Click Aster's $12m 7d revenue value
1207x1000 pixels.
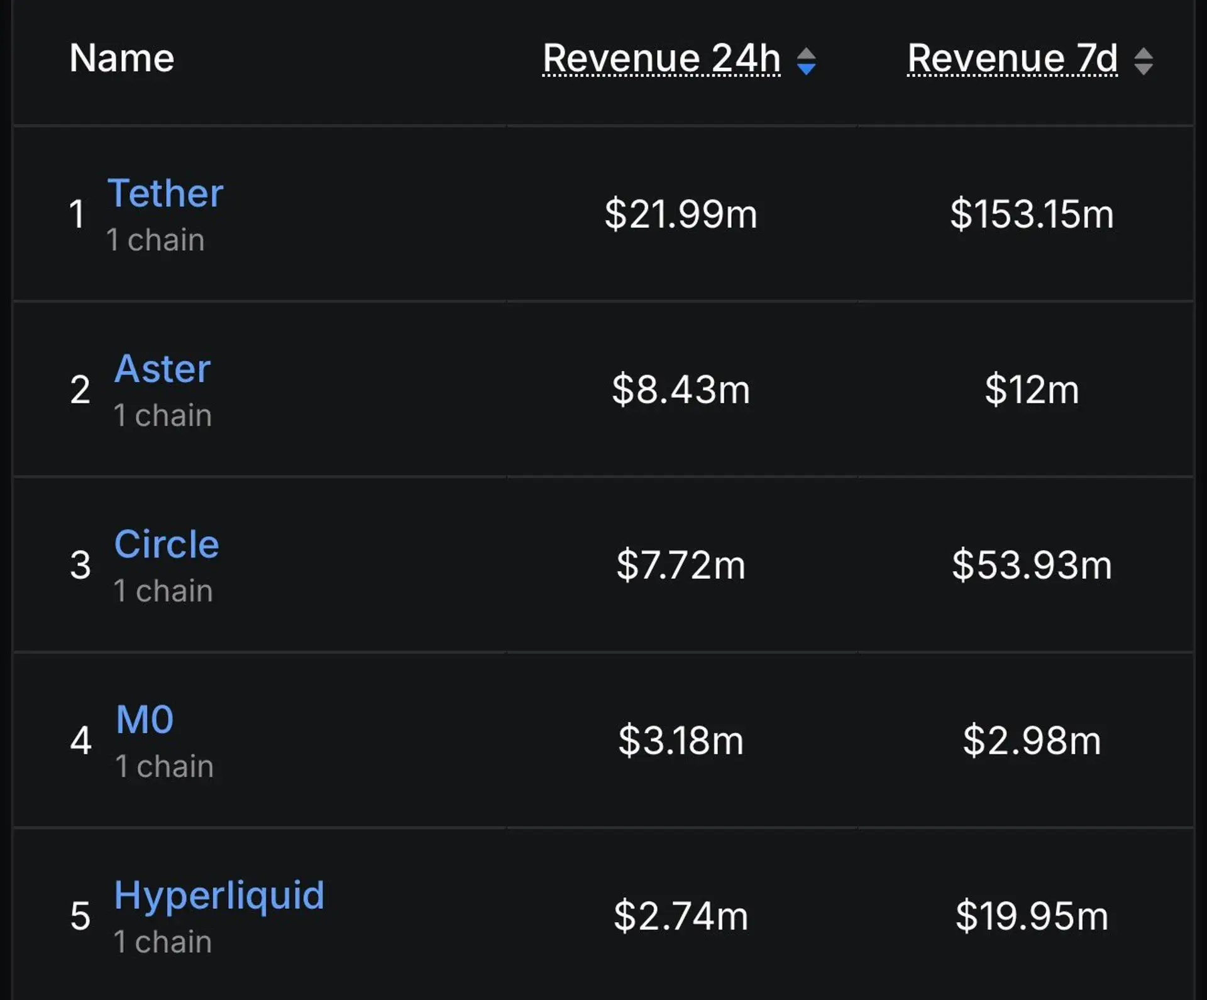[x=1032, y=389]
